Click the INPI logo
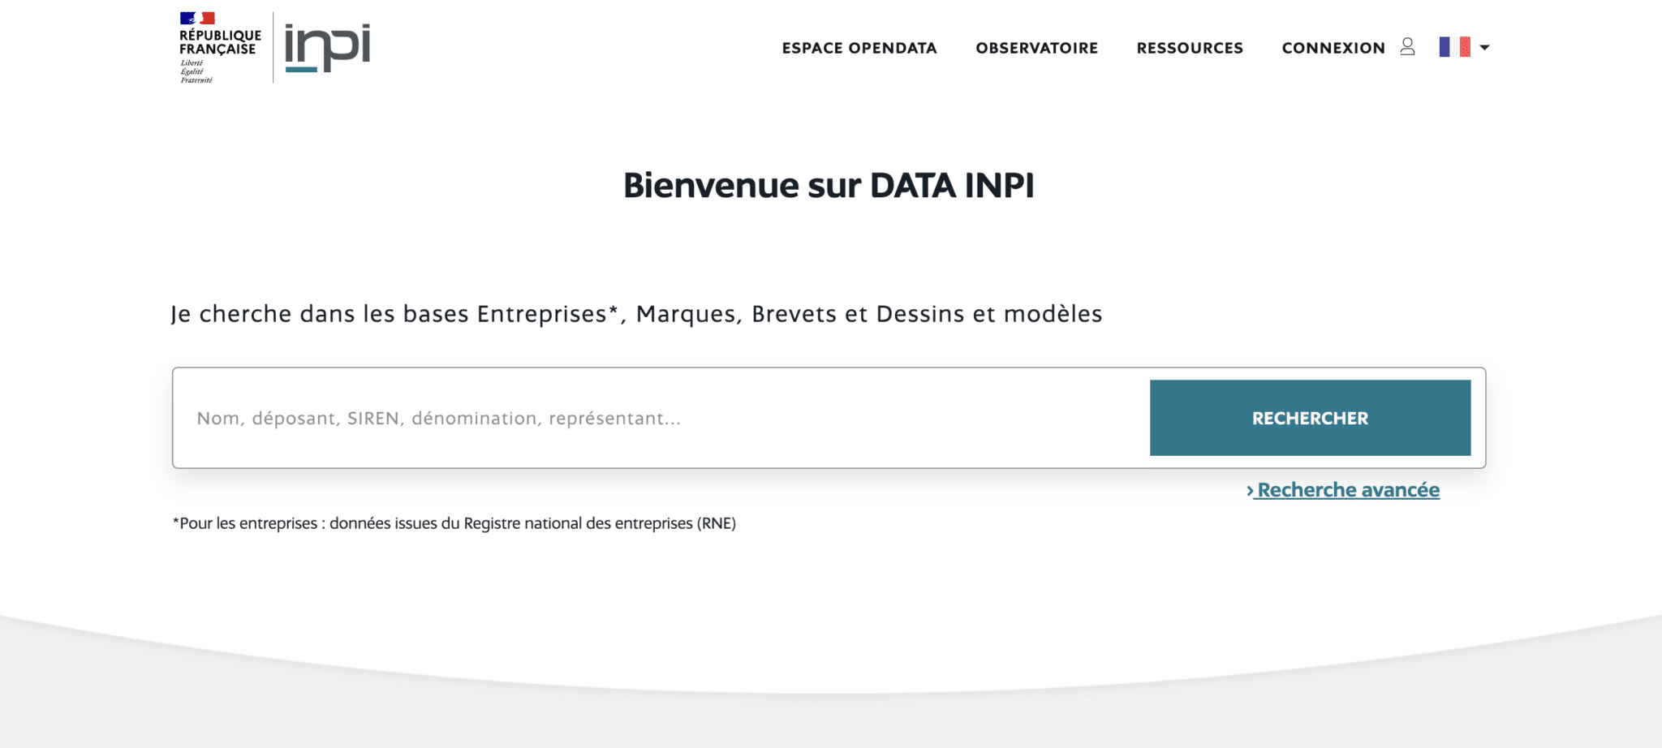The width and height of the screenshot is (1662, 748). pos(327,48)
